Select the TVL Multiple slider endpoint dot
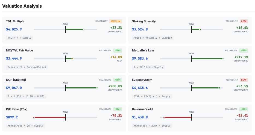255x135 pixels. coord(83,29)
